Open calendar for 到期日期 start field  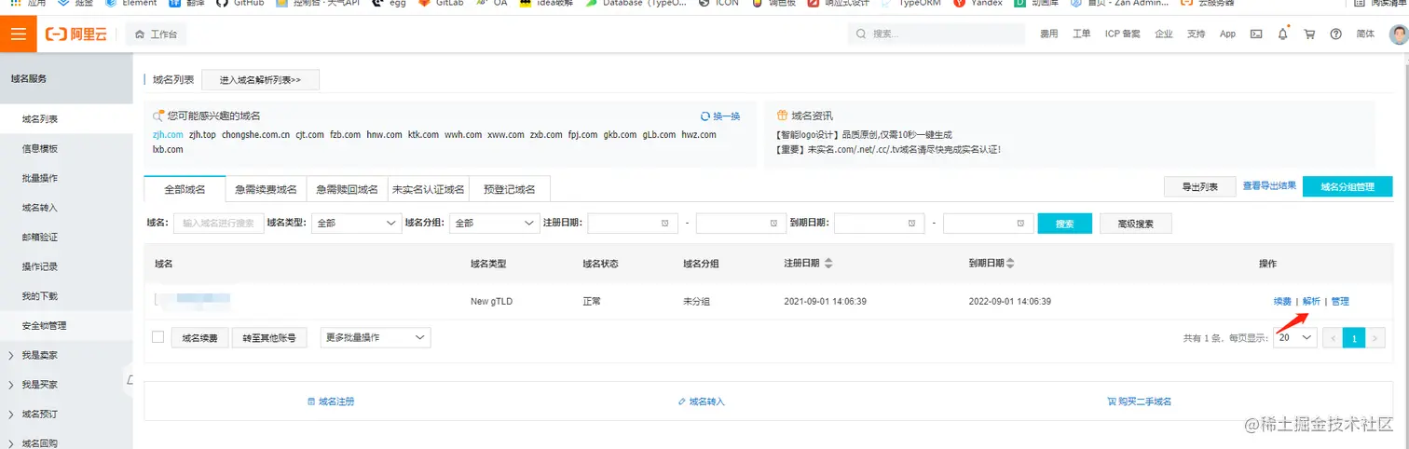point(911,224)
